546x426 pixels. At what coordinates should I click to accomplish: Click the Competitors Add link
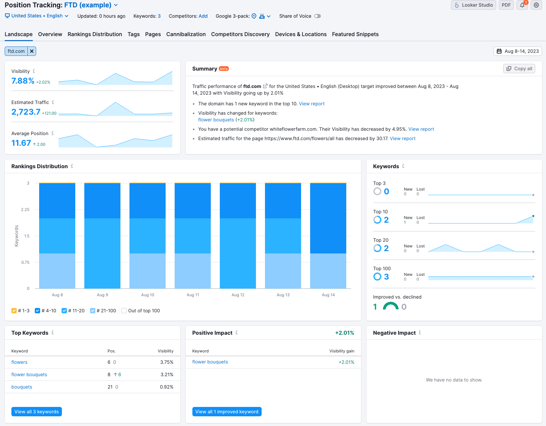point(203,16)
